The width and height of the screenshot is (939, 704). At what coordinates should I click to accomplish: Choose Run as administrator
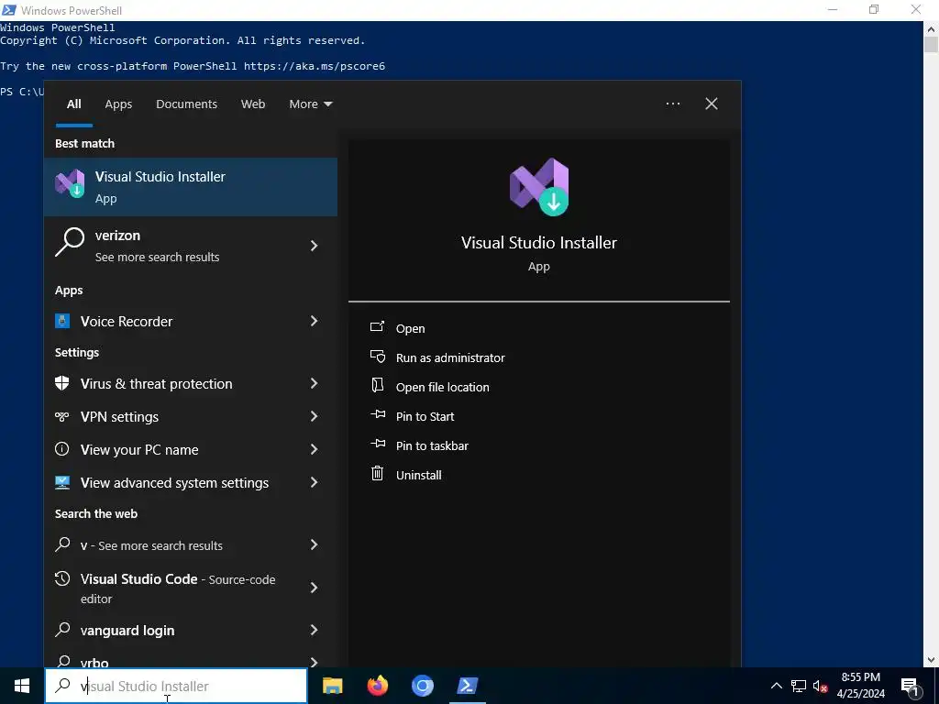(x=450, y=358)
